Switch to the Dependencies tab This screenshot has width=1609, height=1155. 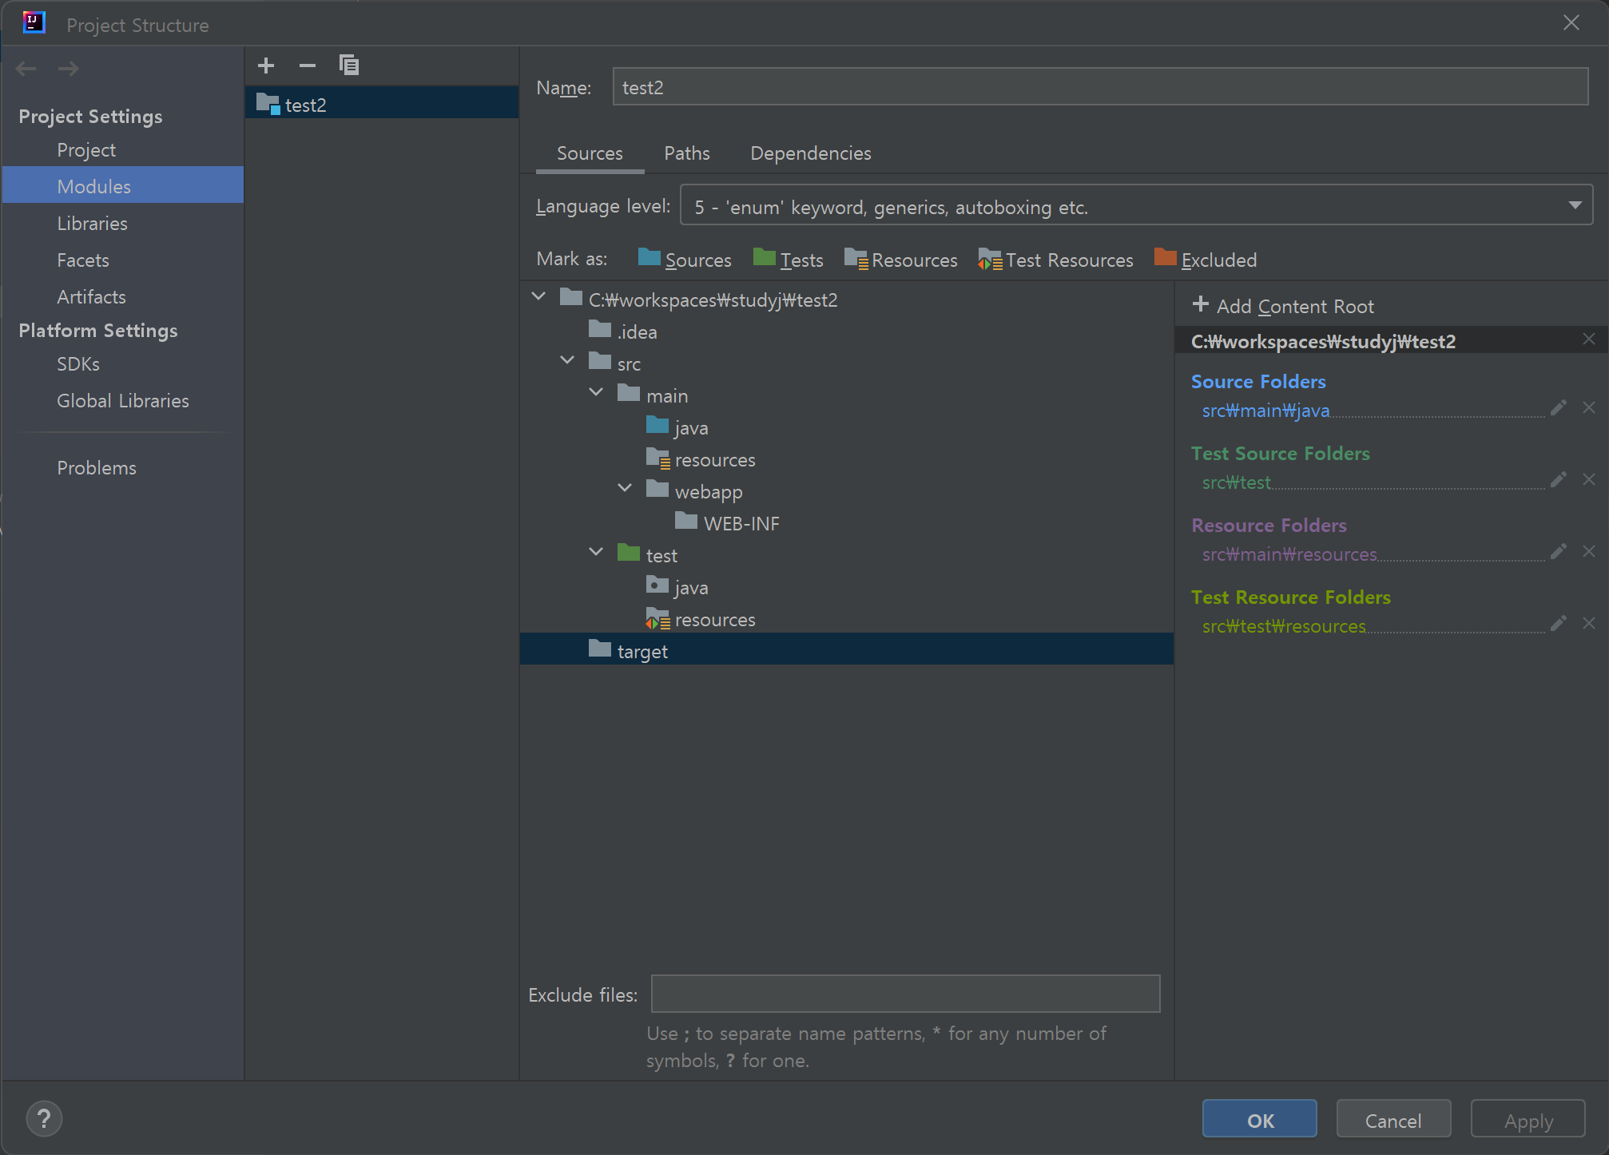(x=810, y=153)
